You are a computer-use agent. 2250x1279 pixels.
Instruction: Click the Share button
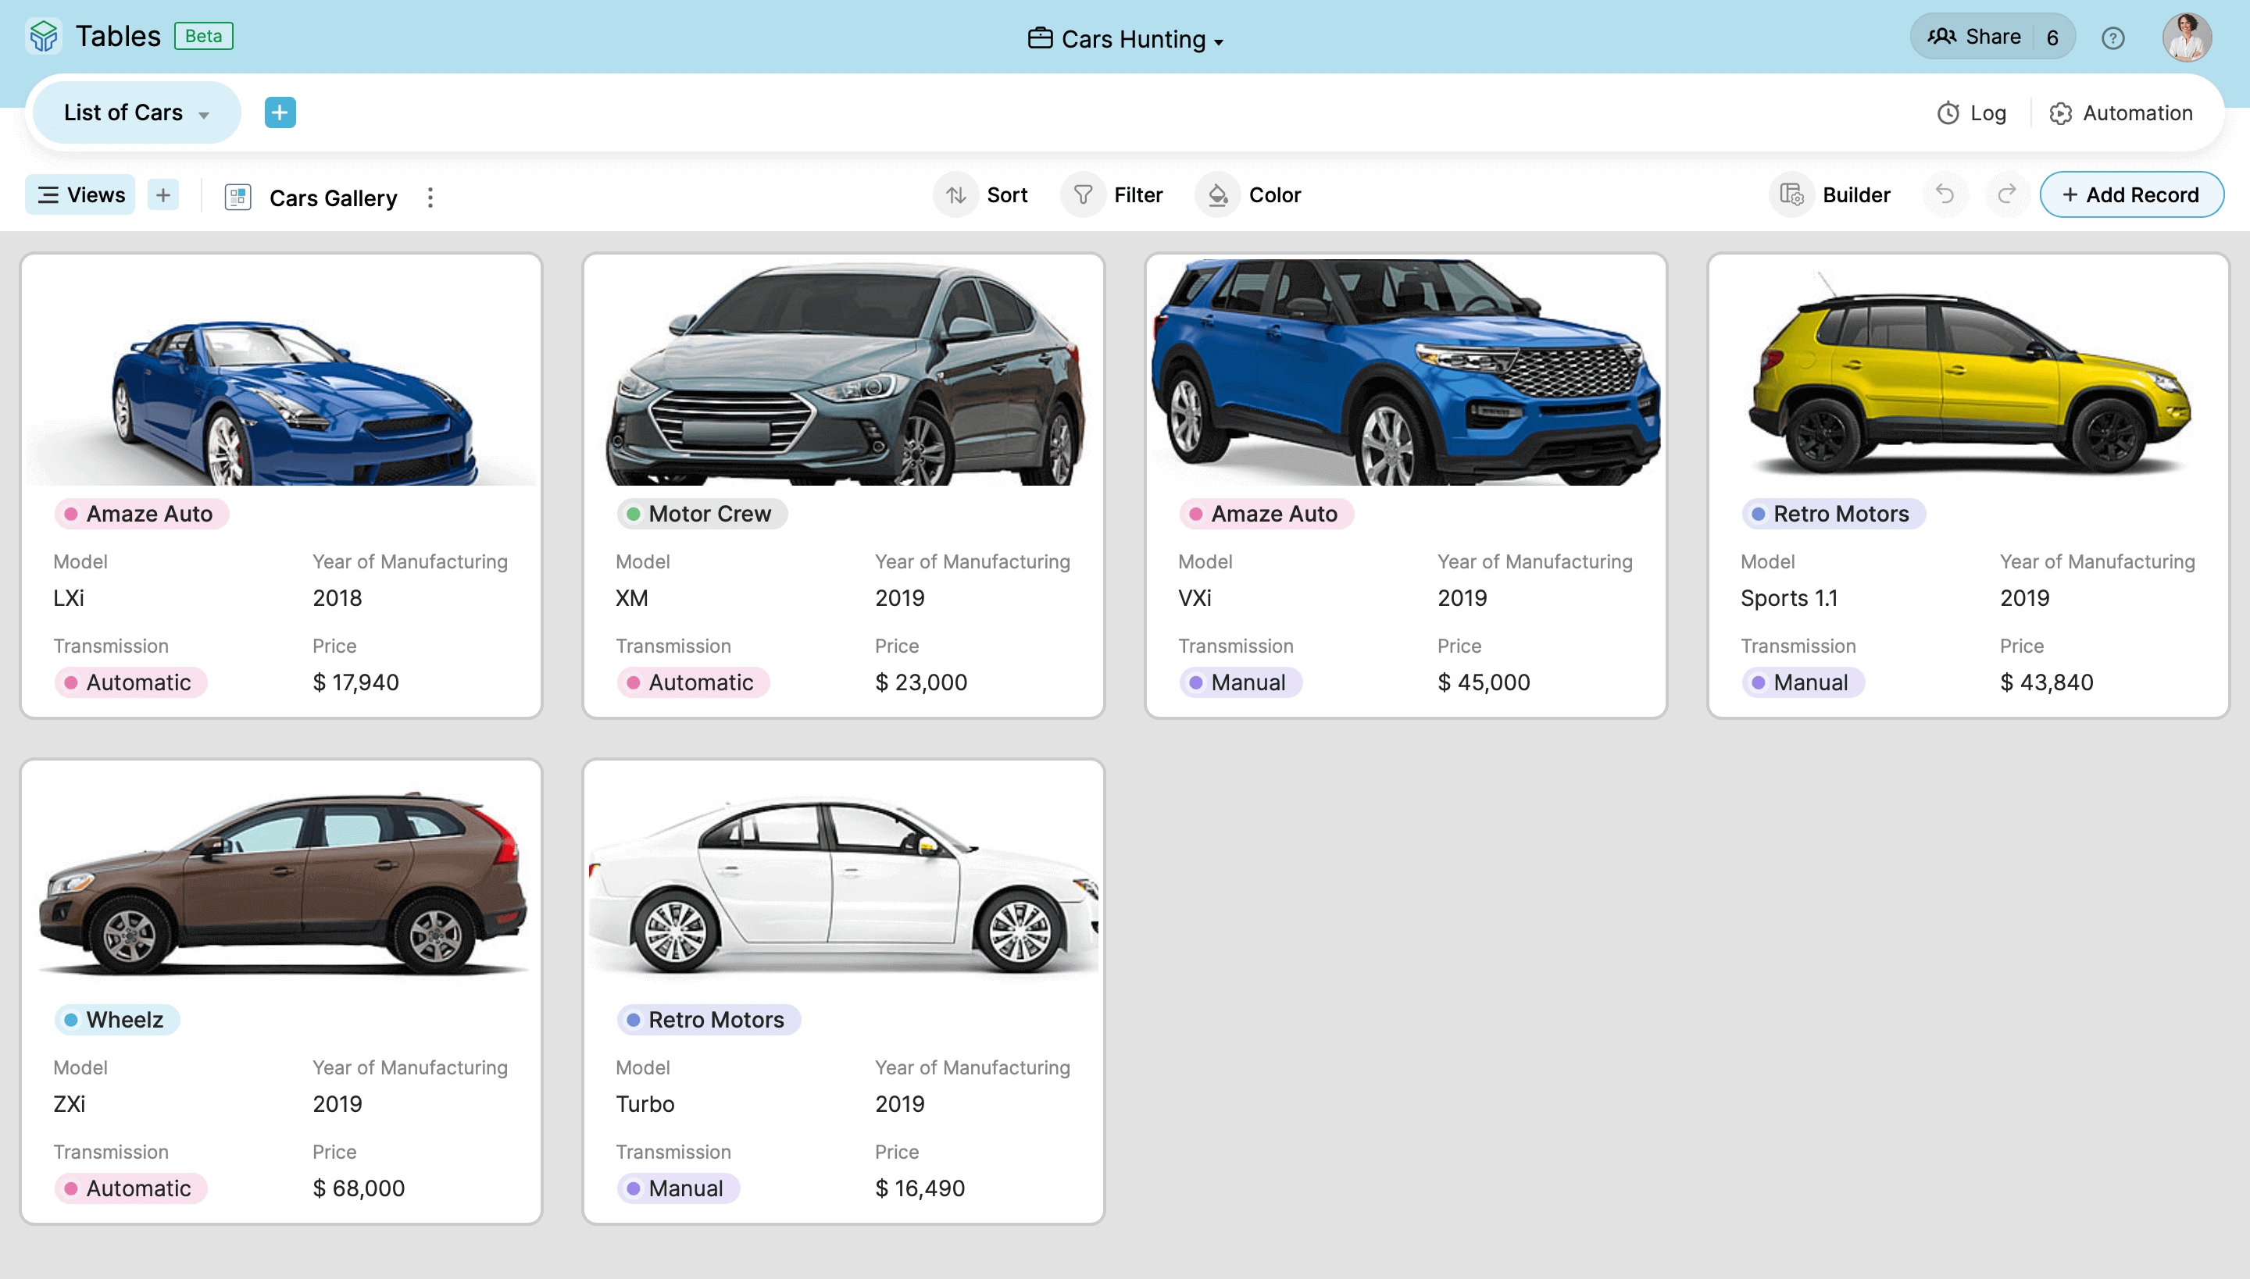point(1974,37)
